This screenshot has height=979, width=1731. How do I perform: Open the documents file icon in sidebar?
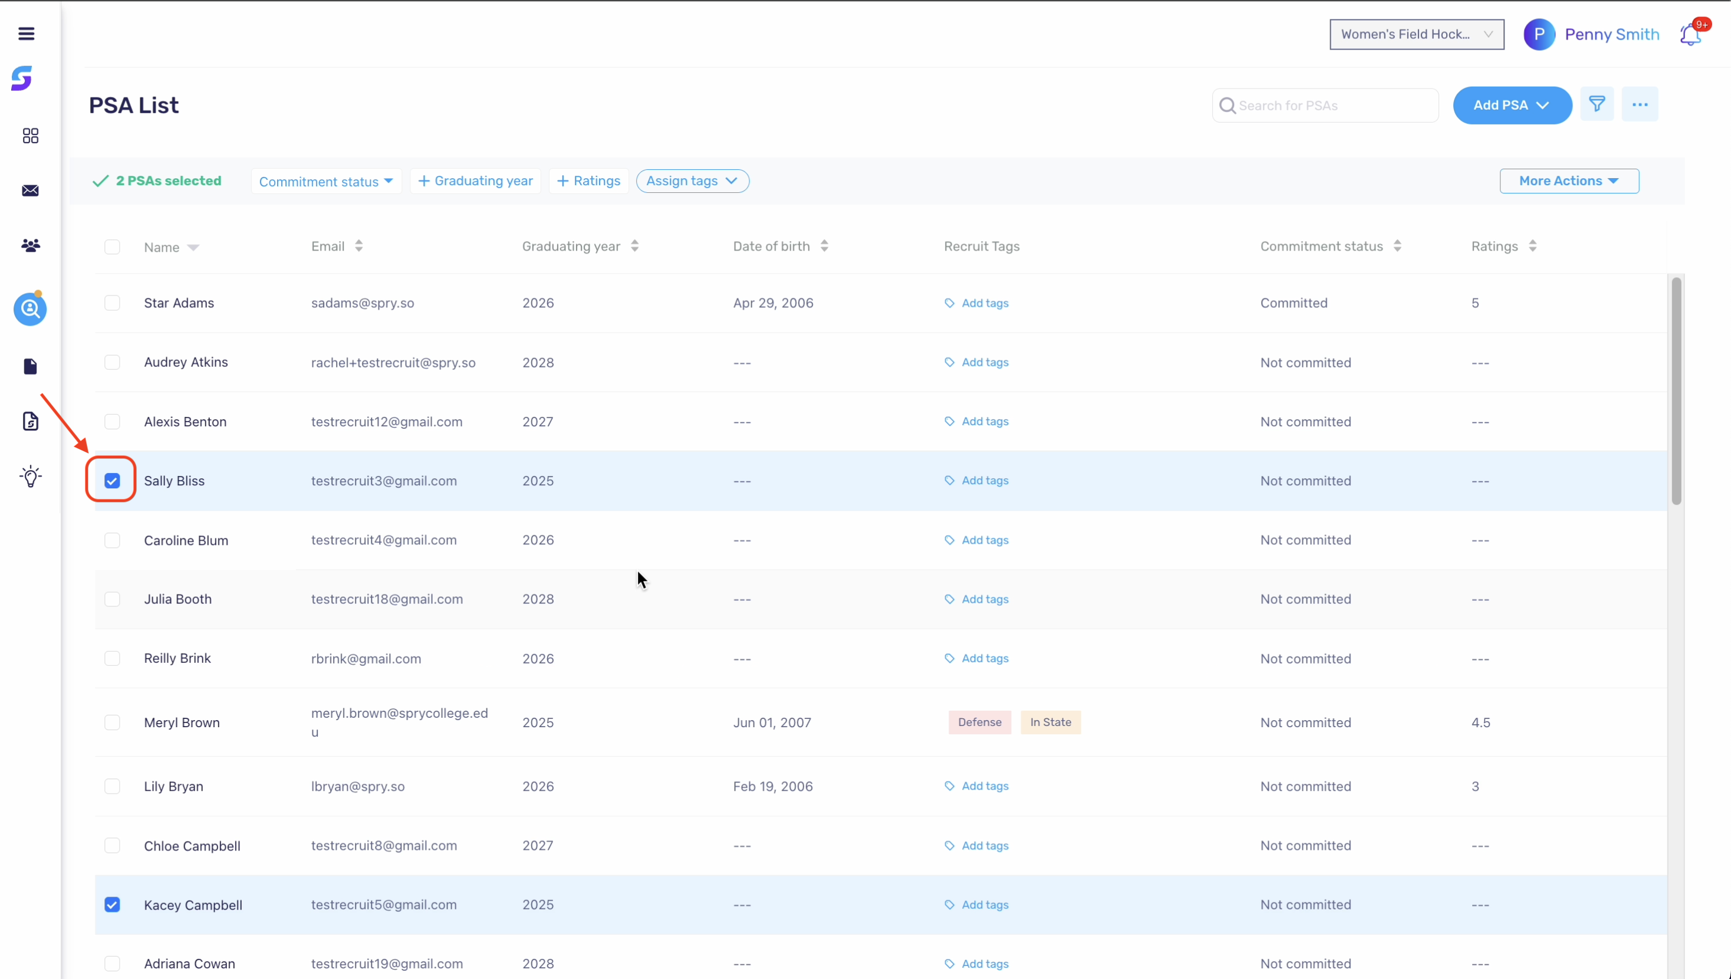coord(30,366)
